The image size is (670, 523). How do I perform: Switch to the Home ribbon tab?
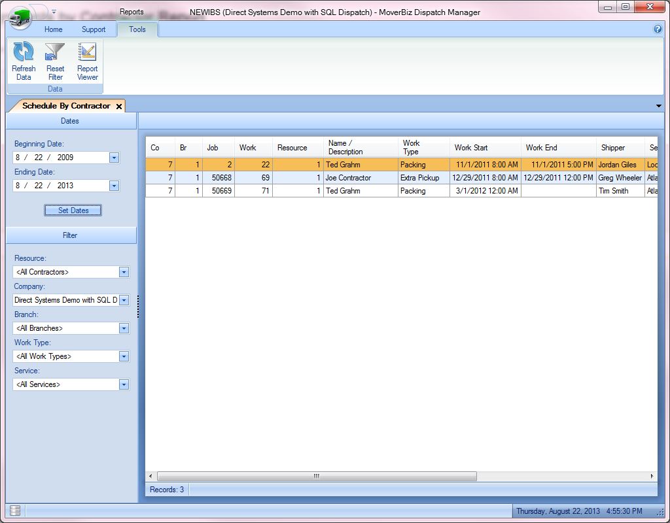coord(54,29)
